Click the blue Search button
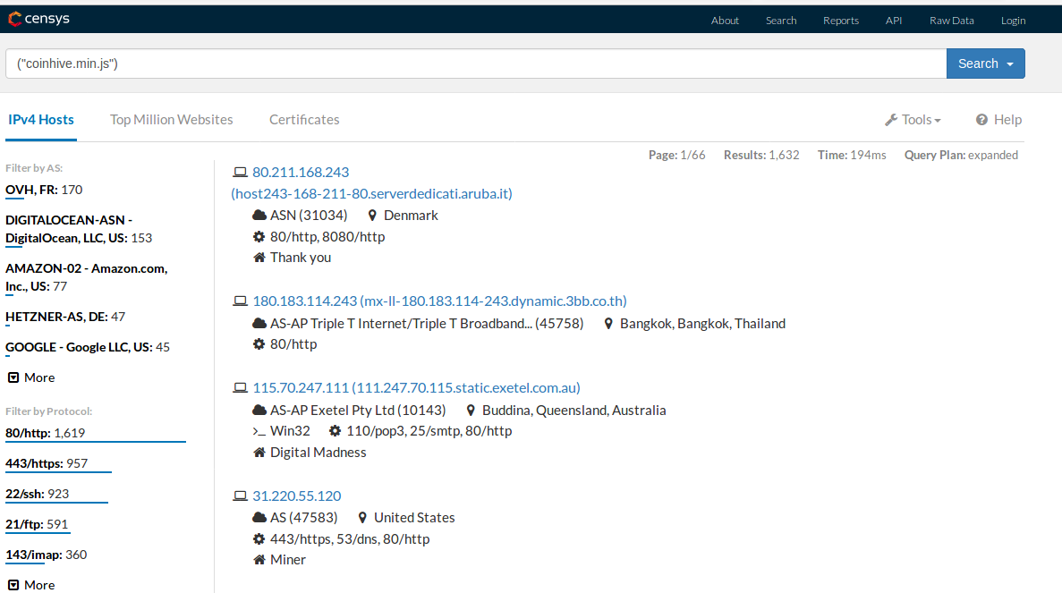 [x=977, y=64]
